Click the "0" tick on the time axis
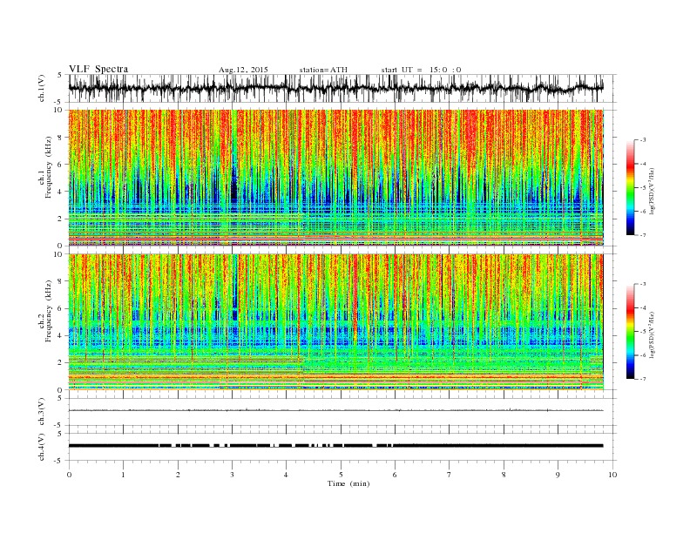Screen dimensions: 690x533 click(x=69, y=475)
